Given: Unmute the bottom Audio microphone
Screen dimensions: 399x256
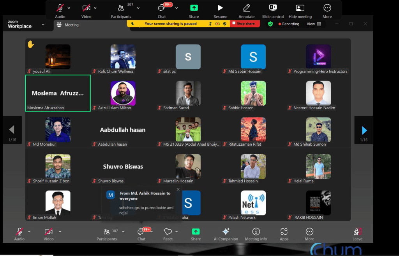Looking at the screenshot, I should tap(19, 232).
